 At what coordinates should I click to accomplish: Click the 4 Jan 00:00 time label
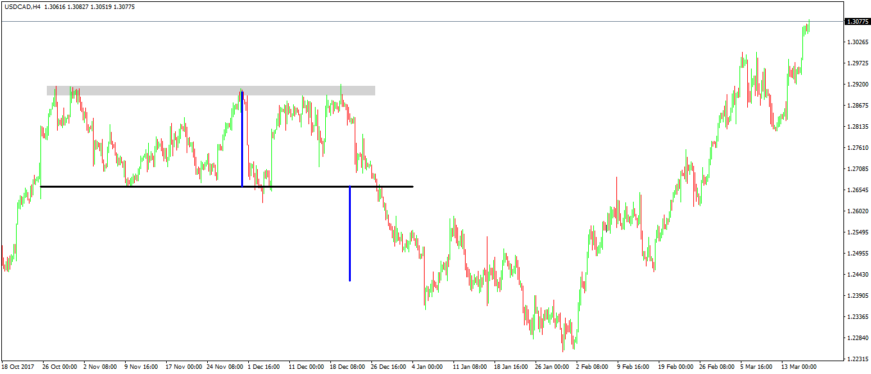(427, 367)
